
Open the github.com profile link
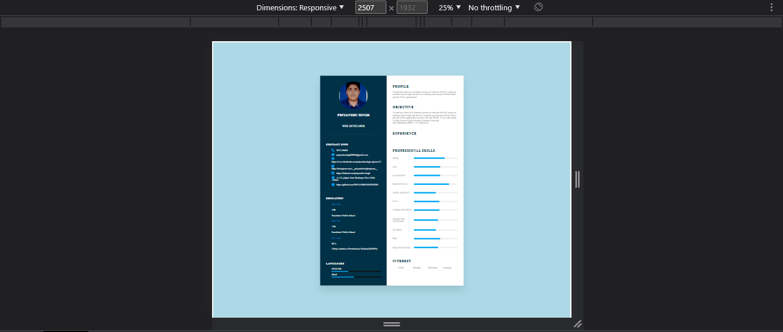[357, 184]
